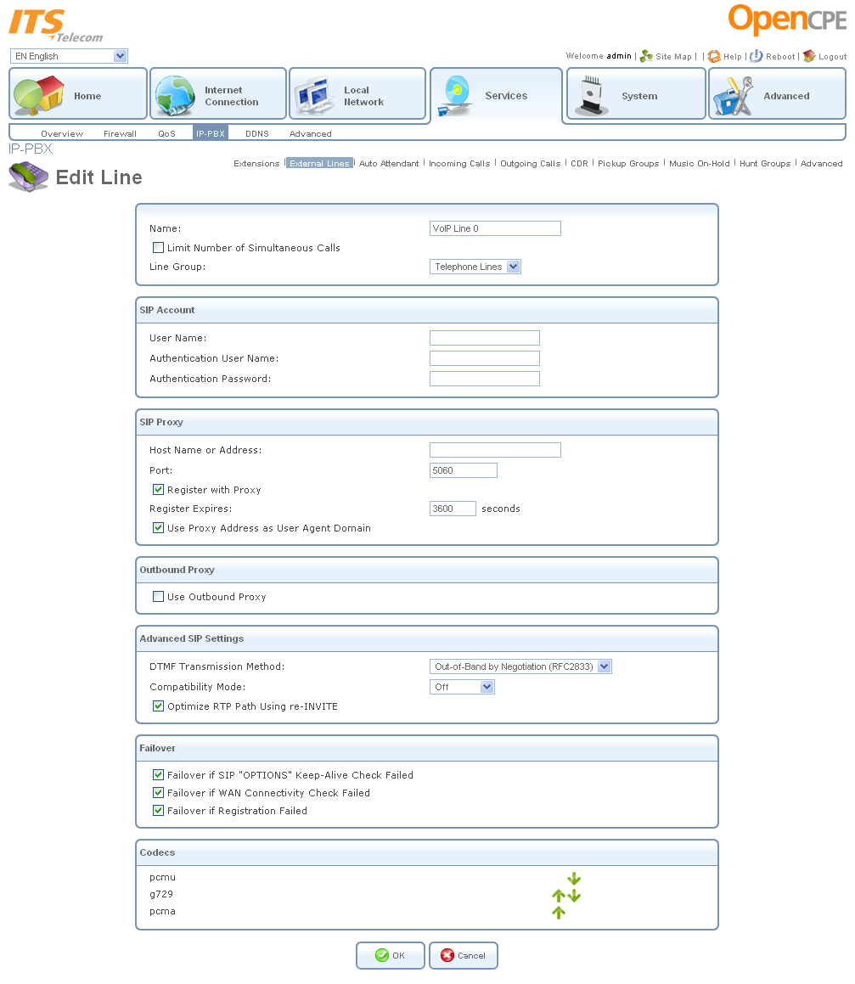The width and height of the screenshot is (855, 984).
Task: Move g729 codec up with arrow
Action: pos(558,896)
